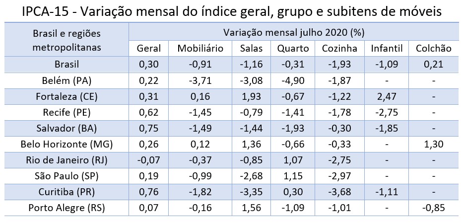Select the Fortaleza Infantil value 2,47
Image resolution: width=464 pixels, height=224 pixels.
pos(385,96)
